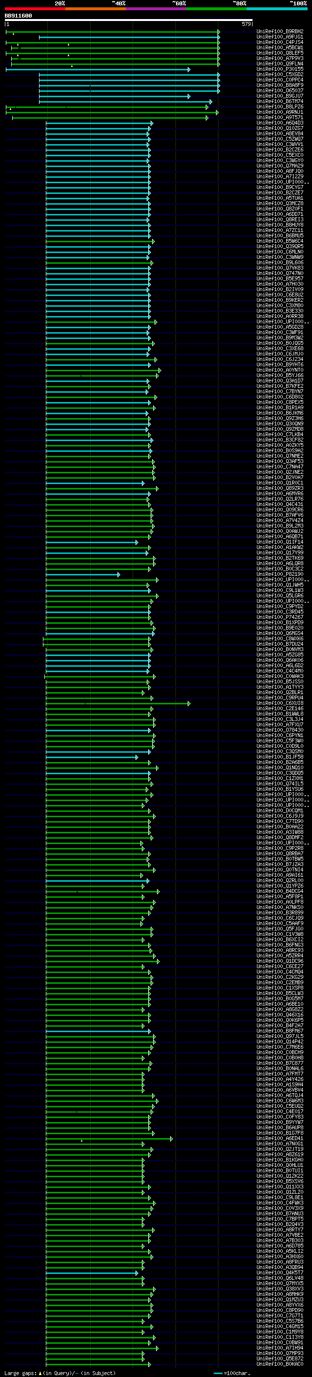The width and height of the screenshot is (312, 1377).
Task: Click the purple ~60% identity color segment
Action: [x=156, y=9]
